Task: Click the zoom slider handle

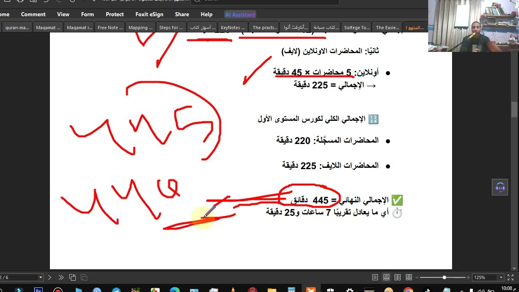Action: (444, 277)
